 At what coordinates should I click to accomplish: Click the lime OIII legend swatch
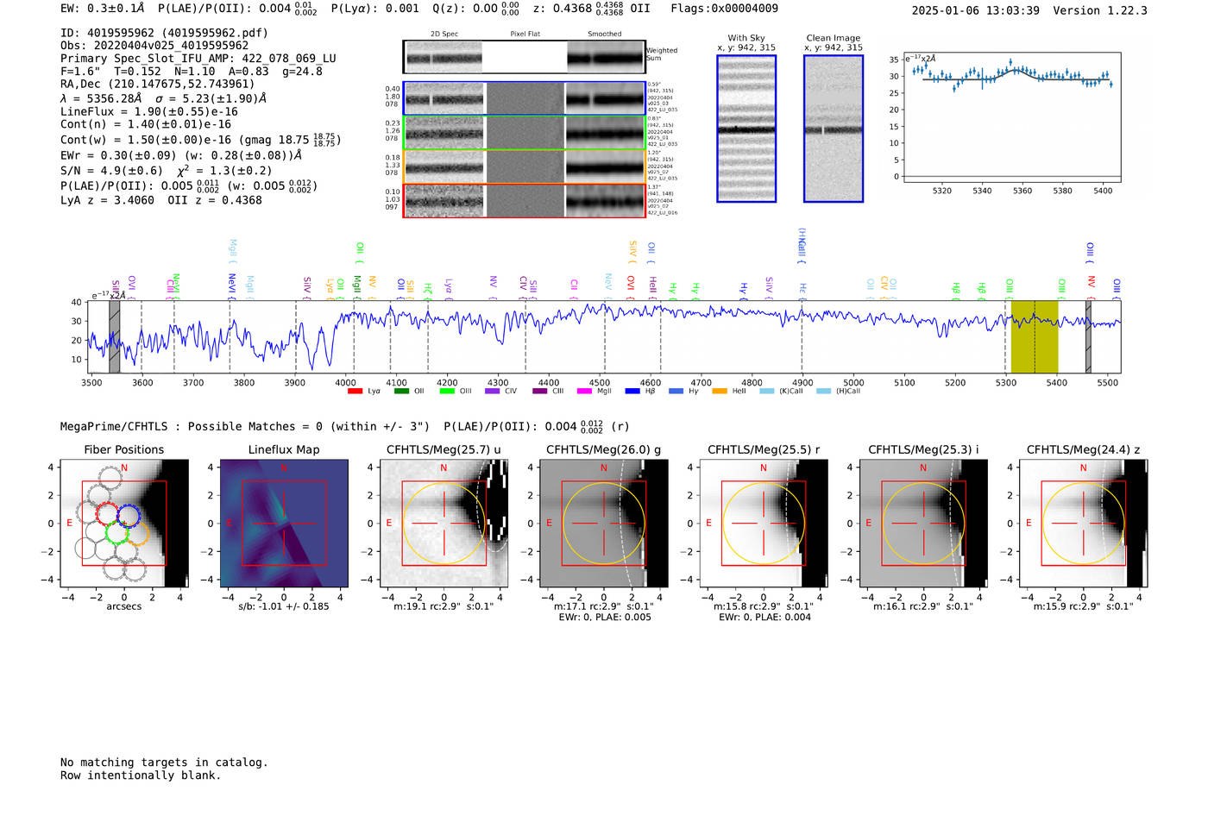click(447, 392)
